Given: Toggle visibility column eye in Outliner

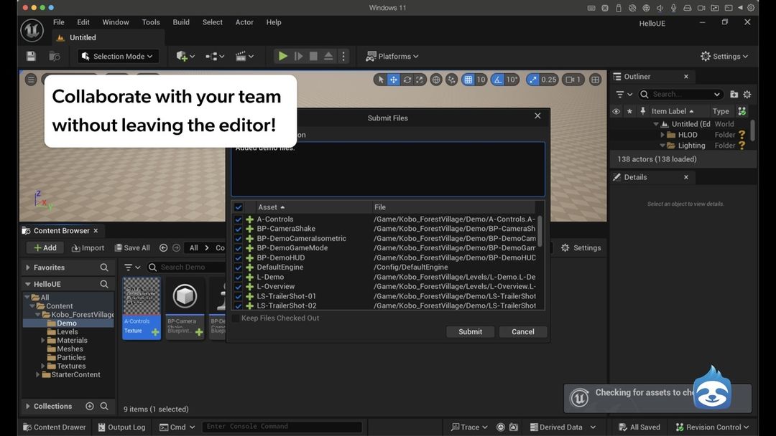Looking at the screenshot, I should coord(616,111).
